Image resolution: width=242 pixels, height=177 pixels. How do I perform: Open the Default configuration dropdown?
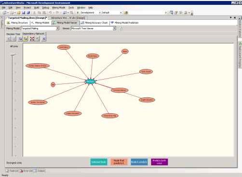tap(121, 13)
